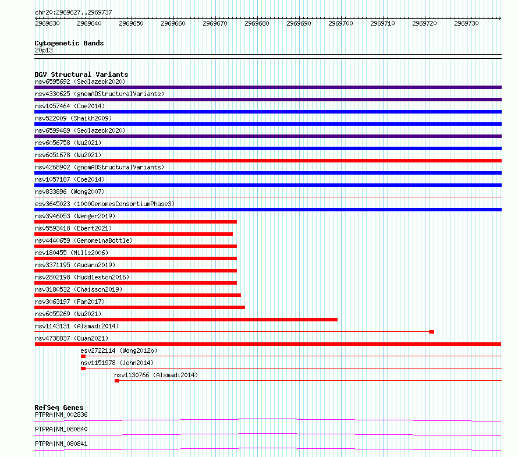
Task: Open the RefSeq Genes track title
Action: 59,408
